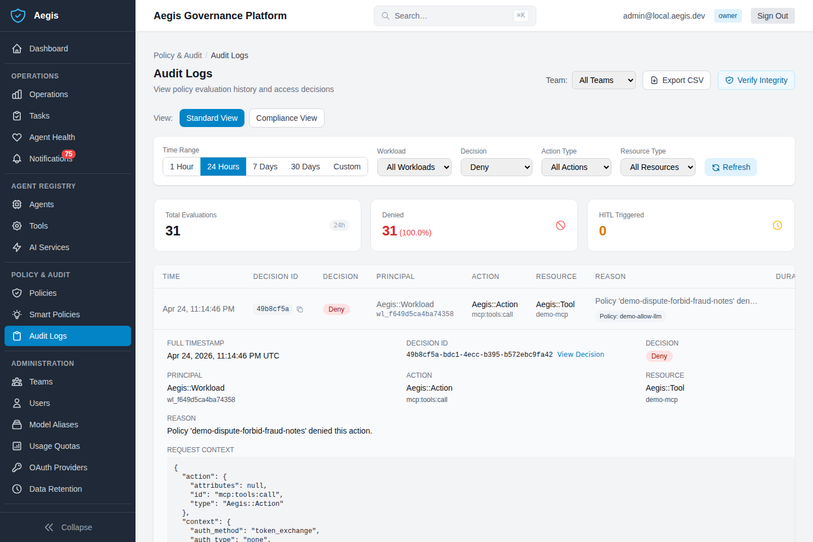Screen dimensions: 813x542
Task: Open the All Resources dropdown
Action: tap(658, 167)
